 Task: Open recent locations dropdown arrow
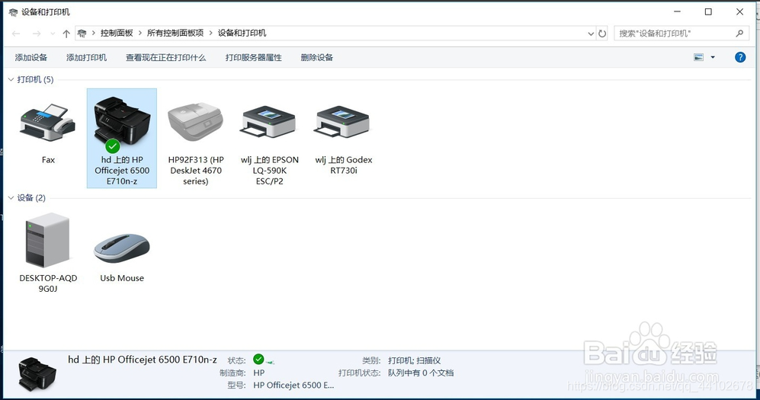coord(53,34)
